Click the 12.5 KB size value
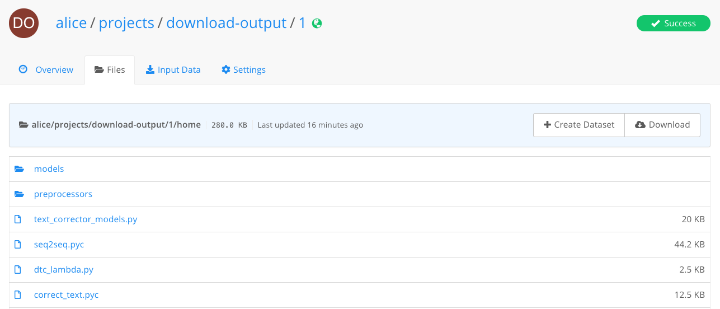The image size is (720, 309). pyautogui.click(x=690, y=295)
